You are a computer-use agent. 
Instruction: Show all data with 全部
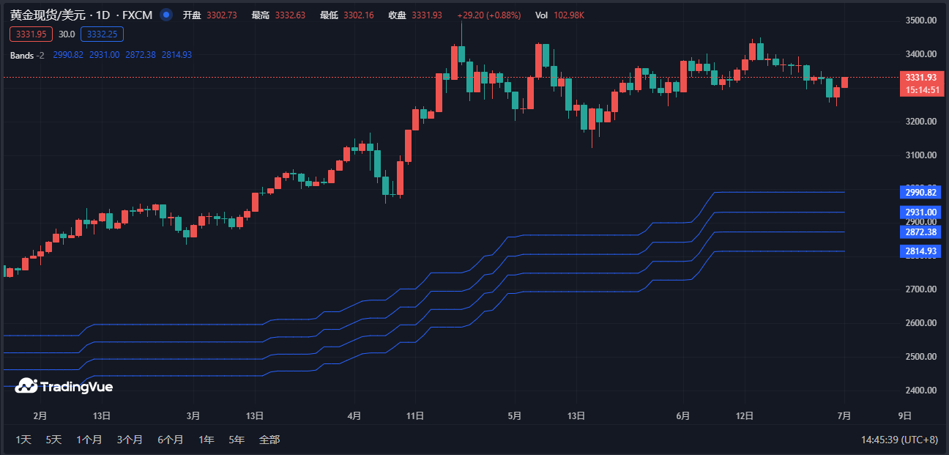pos(269,440)
